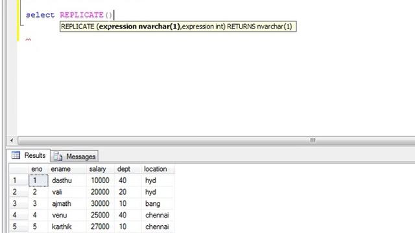Viewport: 415px width, 233px height.
Task: Click the dept cell in vali row
Action: click(x=128, y=192)
